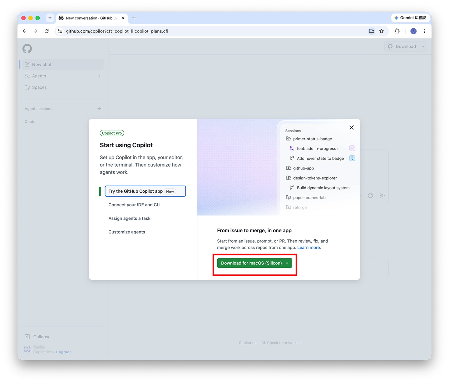Start a New chat from the sidebar
The width and height of the screenshot is (449, 383).
click(x=62, y=65)
